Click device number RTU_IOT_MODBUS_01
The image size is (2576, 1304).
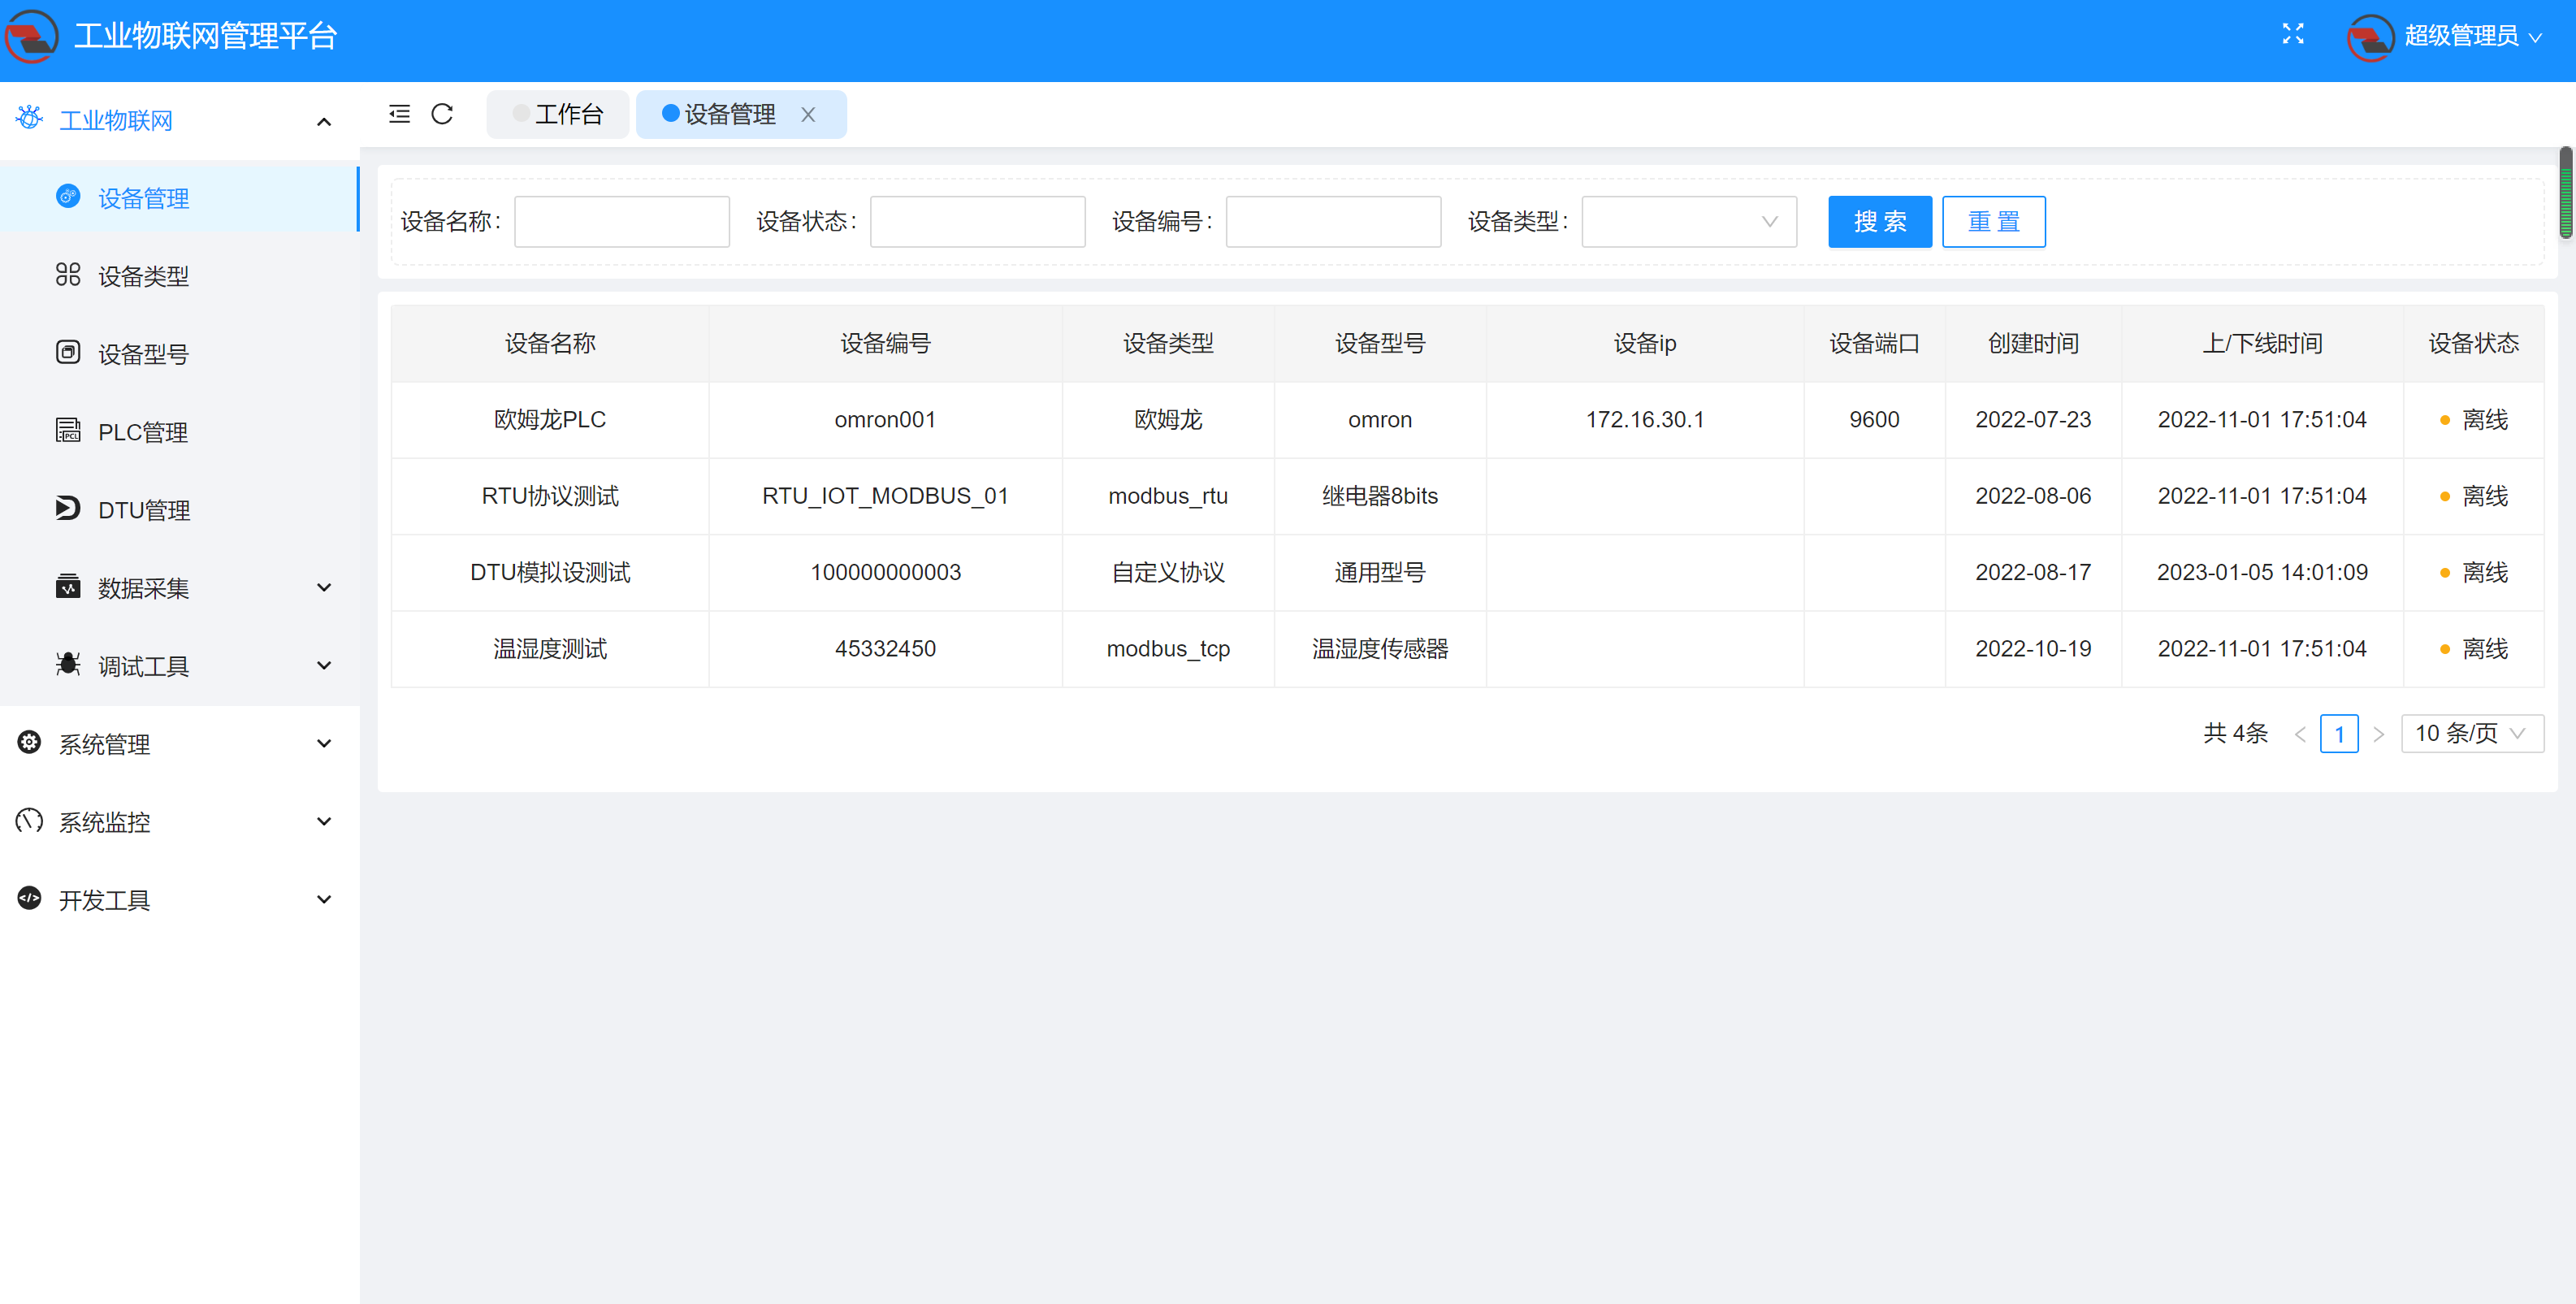[x=885, y=496]
